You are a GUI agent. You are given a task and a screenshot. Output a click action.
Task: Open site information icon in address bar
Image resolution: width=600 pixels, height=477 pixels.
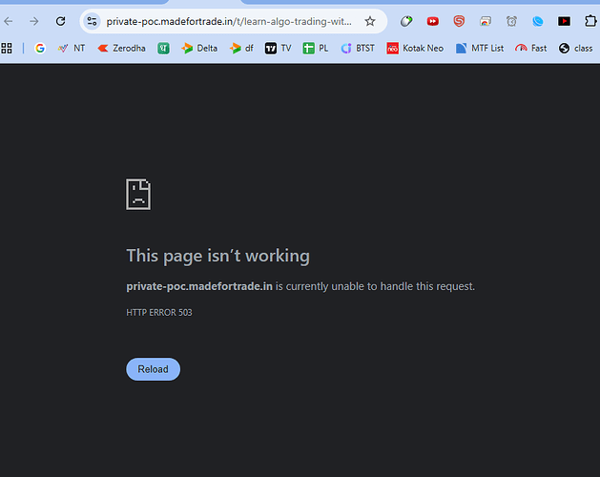pos(92,21)
